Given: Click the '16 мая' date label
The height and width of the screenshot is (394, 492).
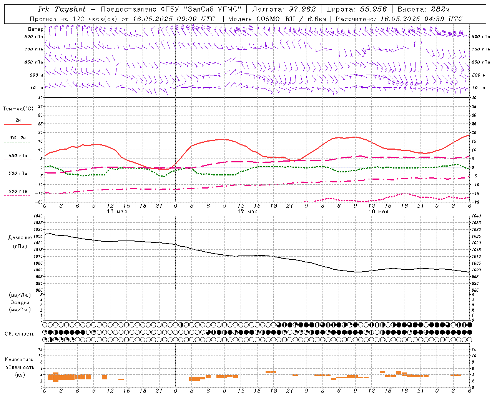Looking at the screenshot, I should click(x=117, y=212).
